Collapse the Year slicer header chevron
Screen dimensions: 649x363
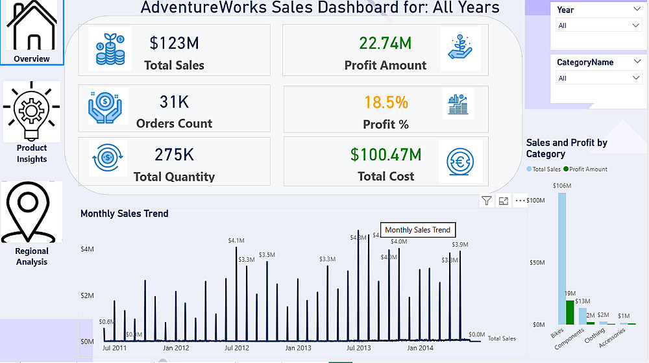(635, 10)
